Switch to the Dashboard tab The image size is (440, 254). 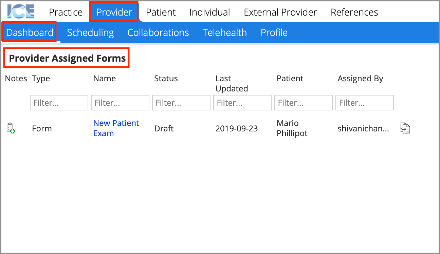[x=30, y=32]
